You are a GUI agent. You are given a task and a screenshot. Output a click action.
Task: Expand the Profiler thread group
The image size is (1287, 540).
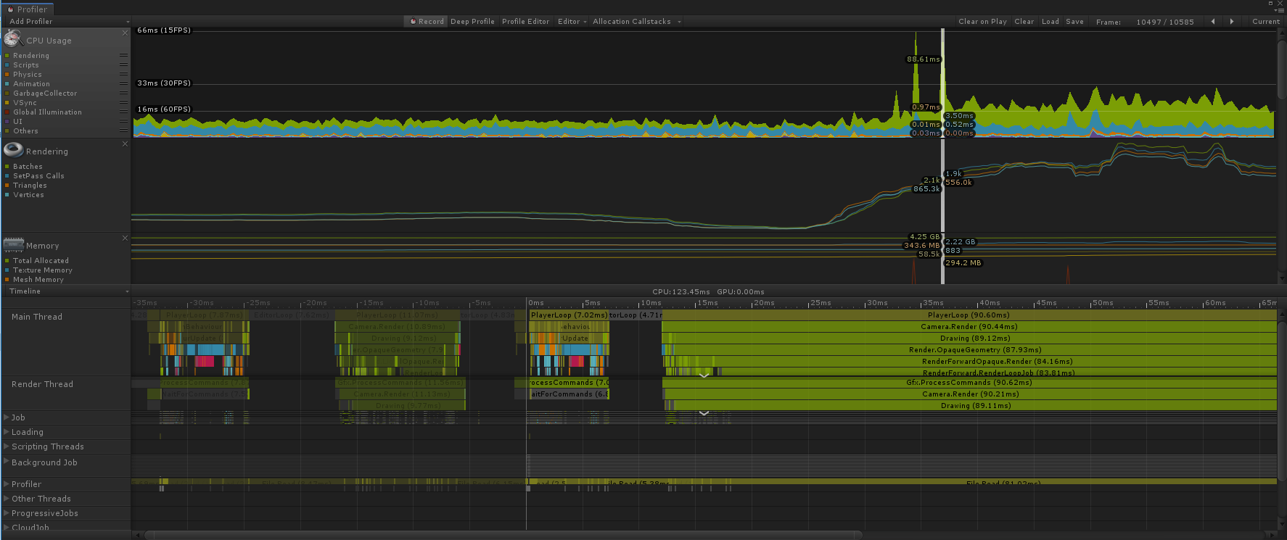click(x=7, y=484)
